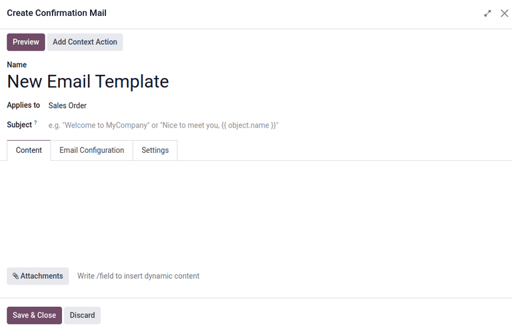
Task: Open the Email Configuration tab
Action: (91, 150)
